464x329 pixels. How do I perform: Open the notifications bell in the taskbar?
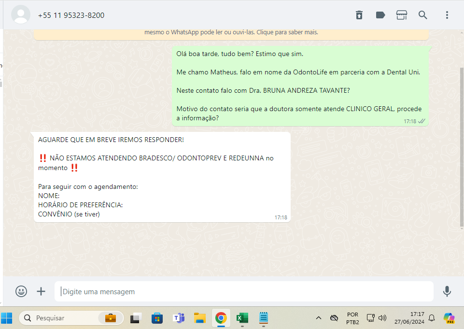[432, 317]
